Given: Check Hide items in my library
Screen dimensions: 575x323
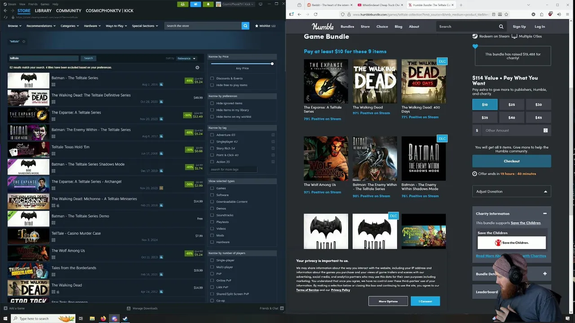Looking at the screenshot, I should tap(212, 110).
